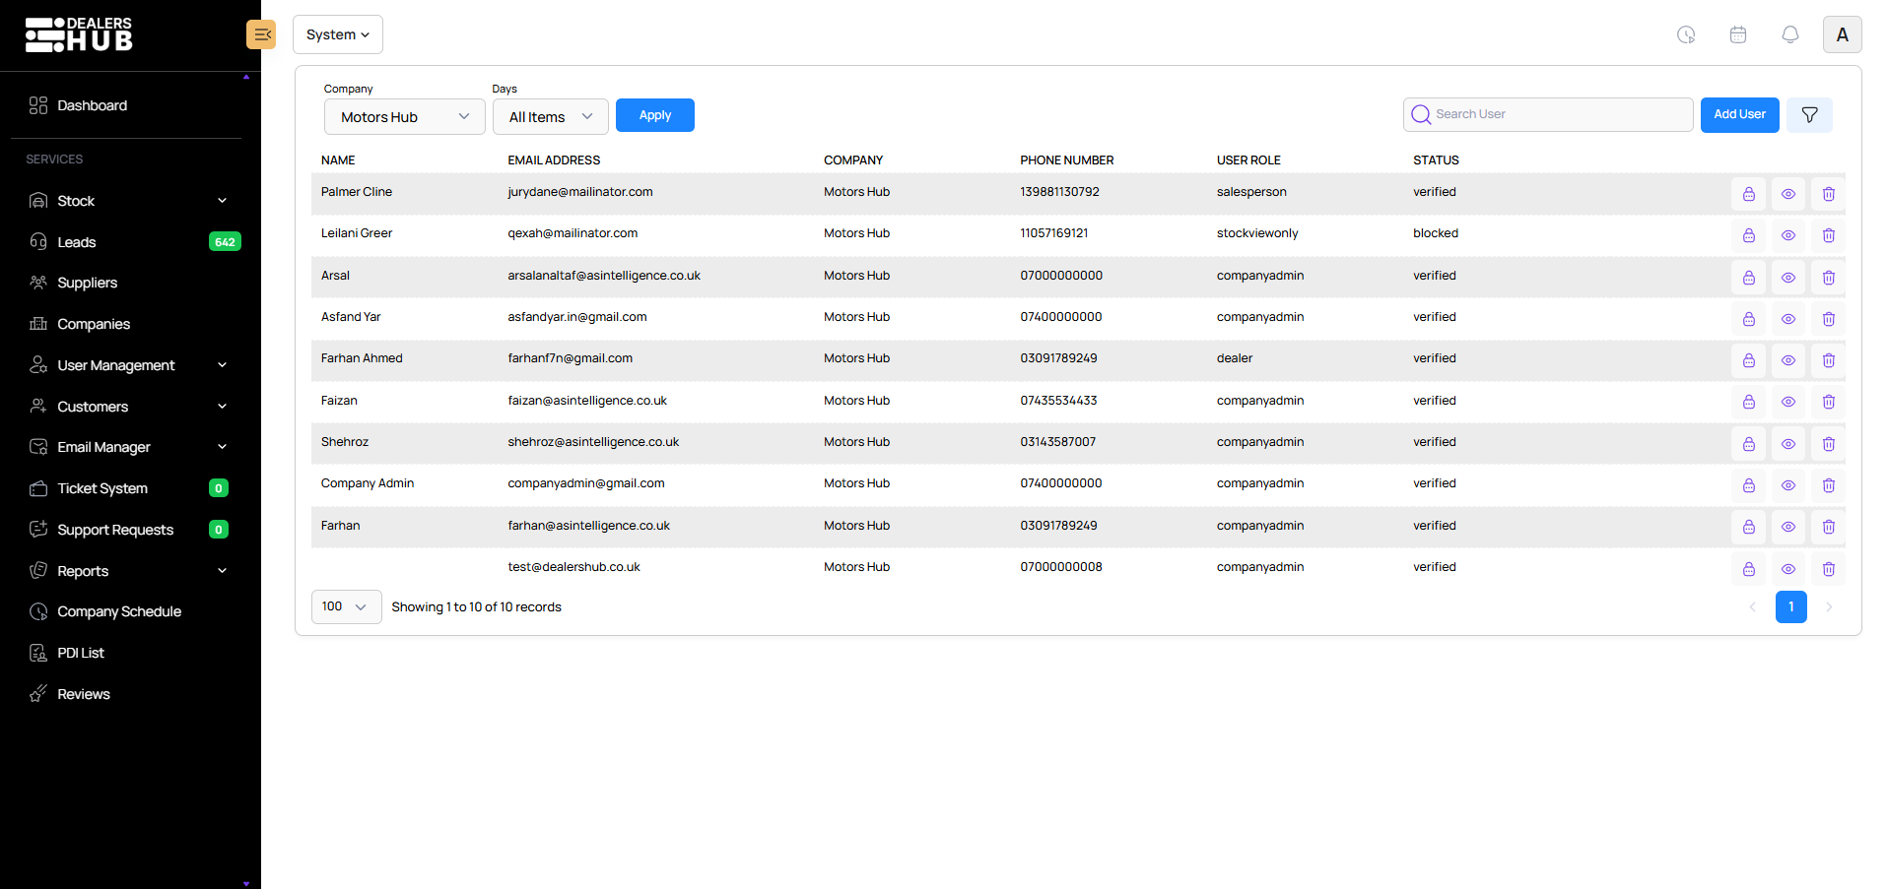
Task: Click the clock history icon in header
Action: click(x=1686, y=34)
